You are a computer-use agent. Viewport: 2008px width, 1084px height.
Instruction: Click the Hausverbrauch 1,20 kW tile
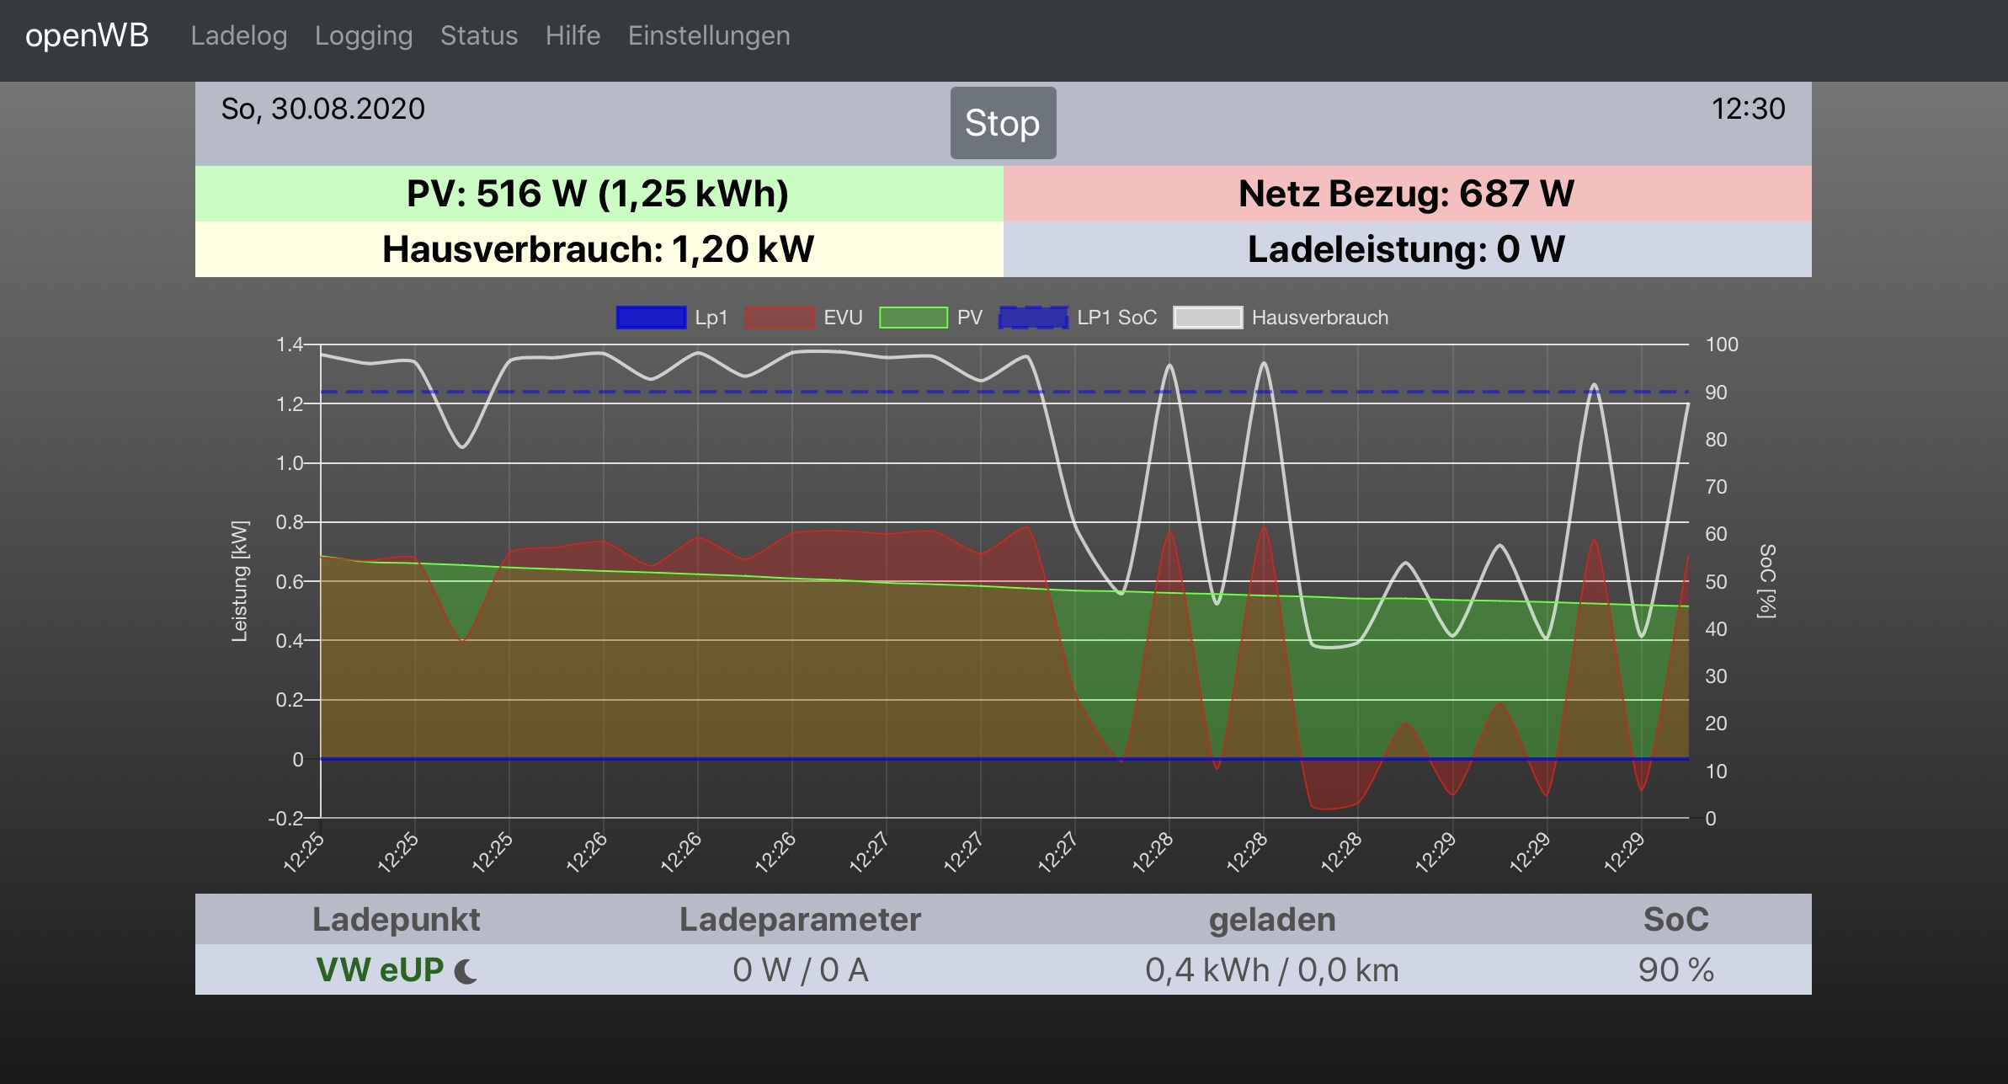click(599, 249)
